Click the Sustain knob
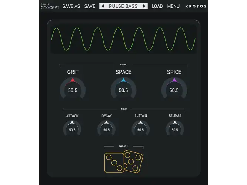The height and width of the screenshot is (185, 247). 140,128
